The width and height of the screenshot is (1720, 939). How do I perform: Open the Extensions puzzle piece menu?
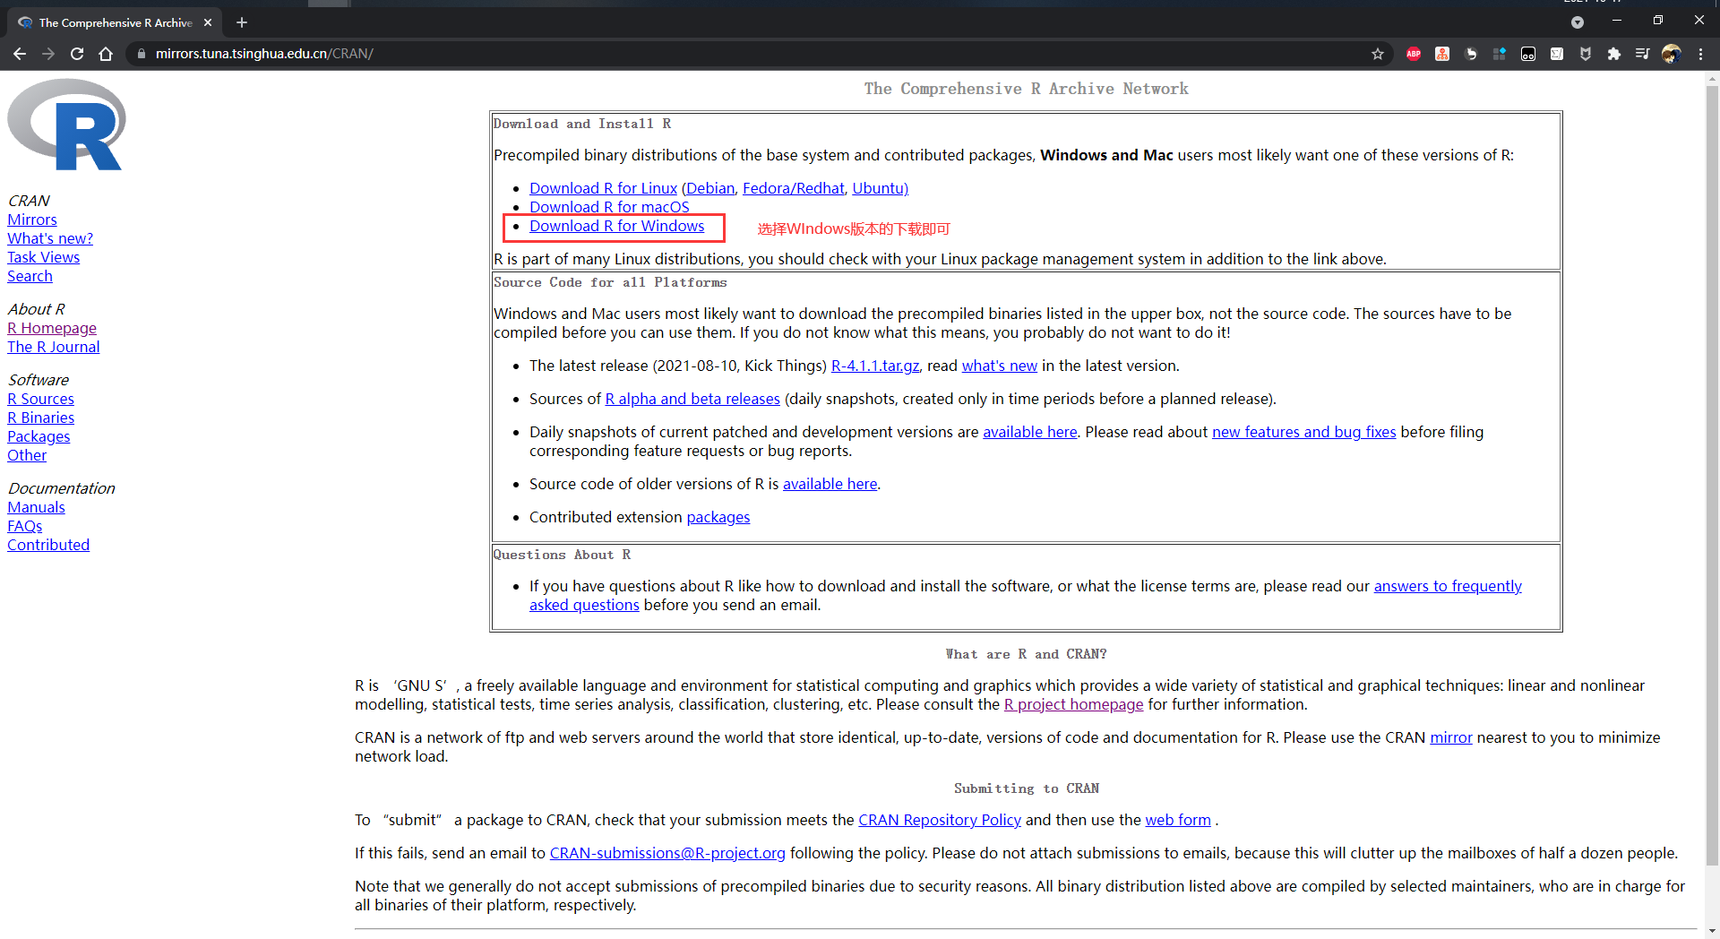pyautogui.click(x=1614, y=54)
